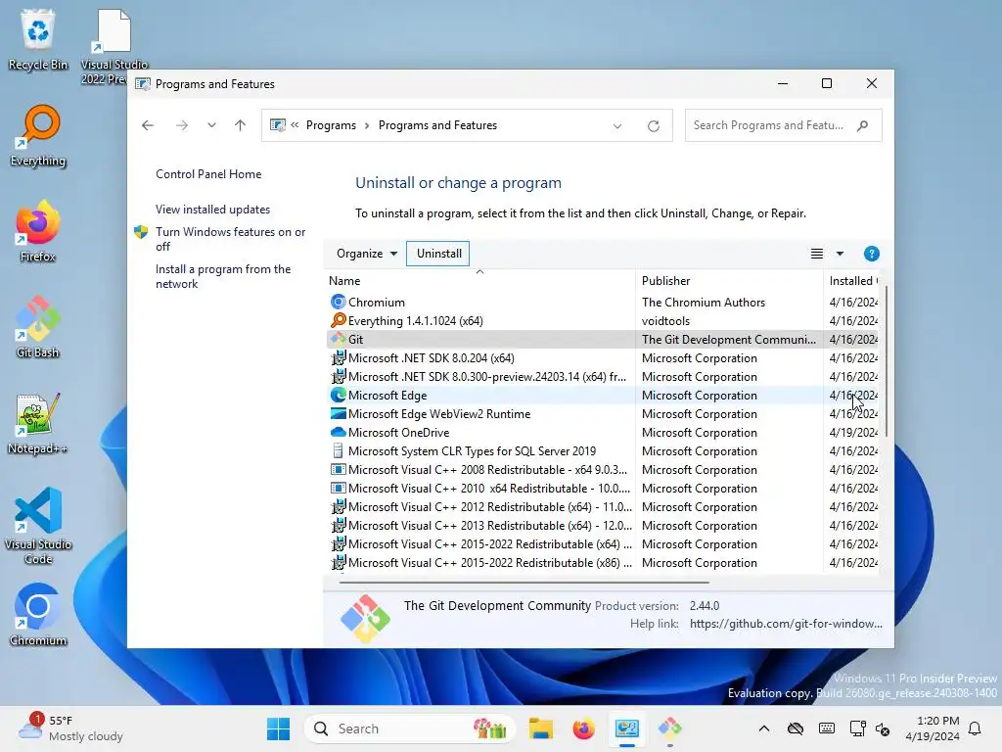
Task: Go up one level to Programs
Action: (x=241, y=125)
